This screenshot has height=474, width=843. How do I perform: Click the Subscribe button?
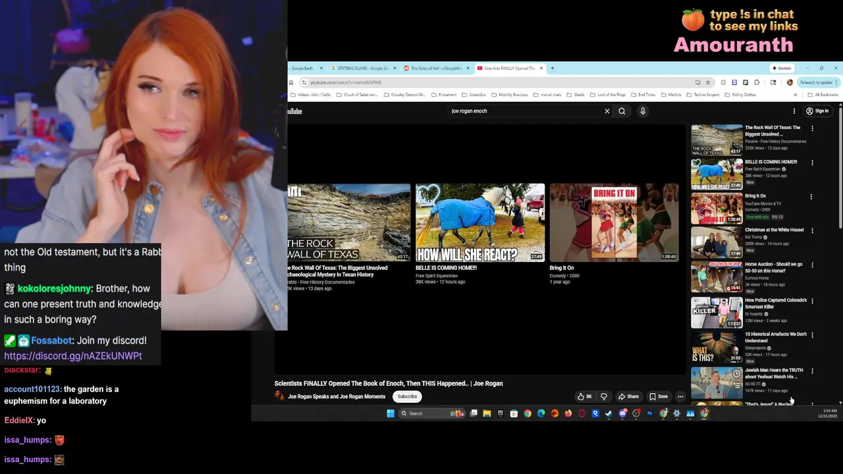click(x=407, y=396)
